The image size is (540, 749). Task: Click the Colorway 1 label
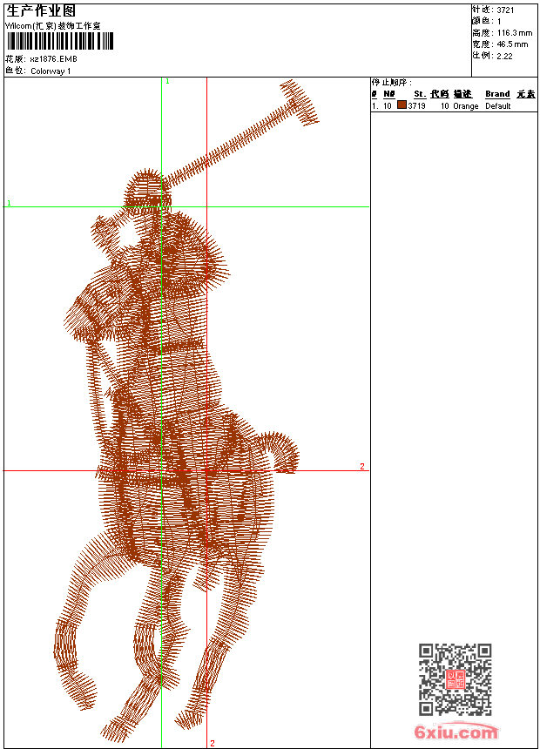click(x=51, y=71)
